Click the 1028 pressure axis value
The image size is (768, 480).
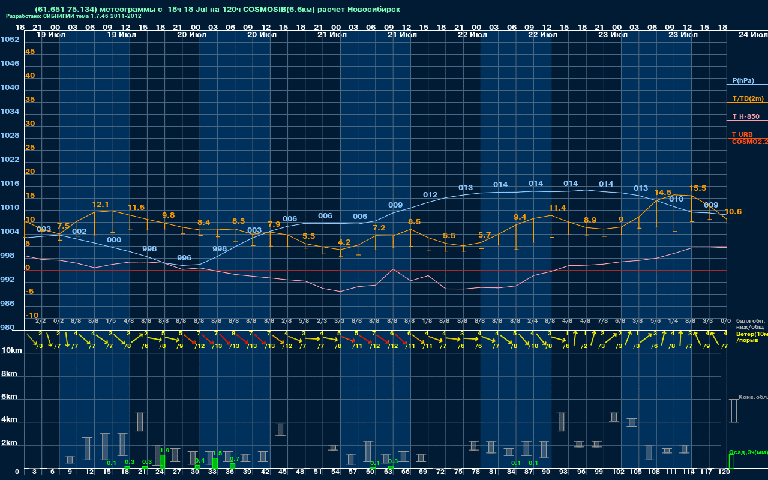[x=10, y=136]
